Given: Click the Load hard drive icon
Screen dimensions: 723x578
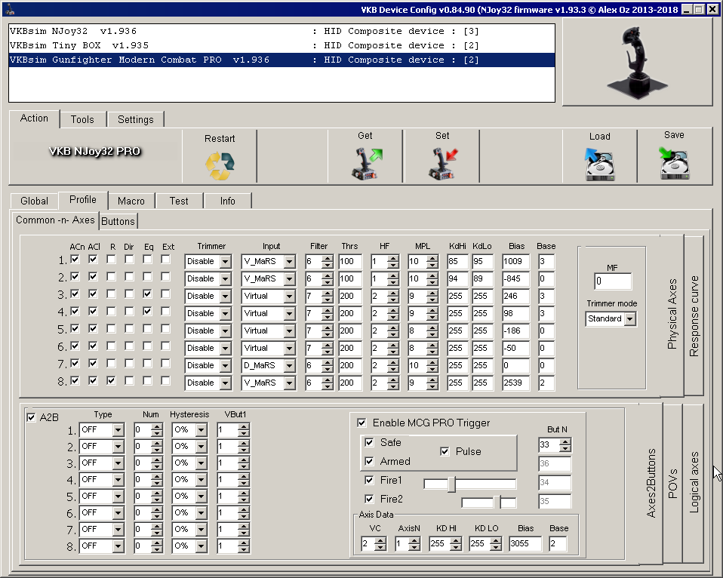Looking at the screenshot, I should click(x=599, y=164).
